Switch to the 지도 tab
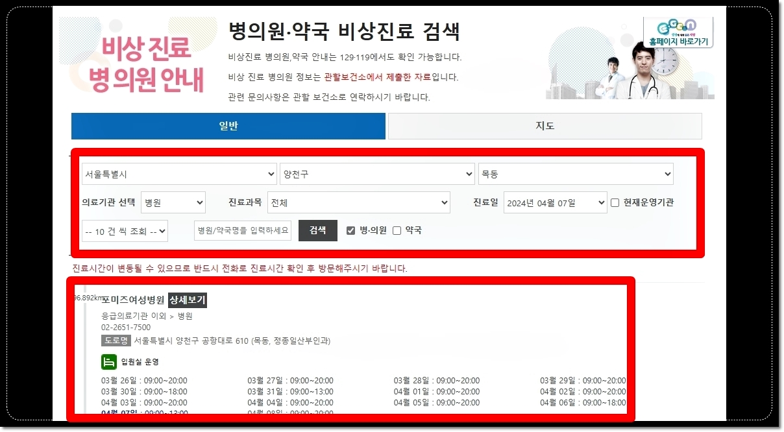The width and height of the screenshot is (784, 432). [545, 126]
